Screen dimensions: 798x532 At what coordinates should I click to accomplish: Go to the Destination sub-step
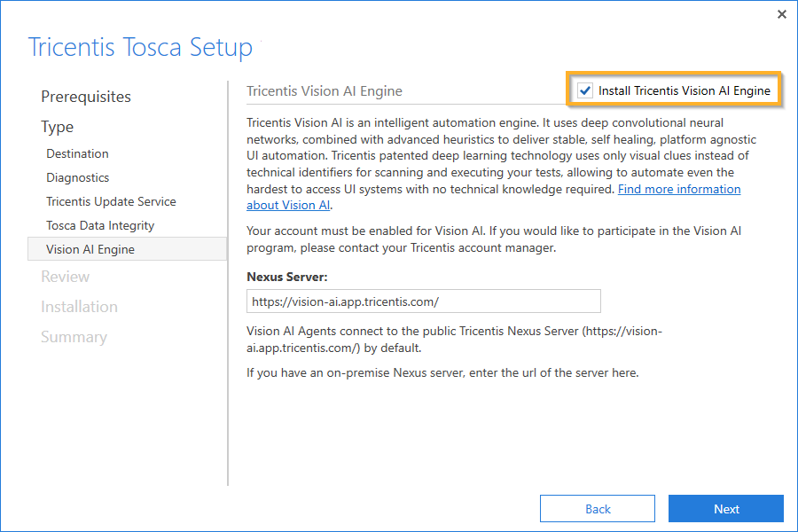[x=78, y=153]
